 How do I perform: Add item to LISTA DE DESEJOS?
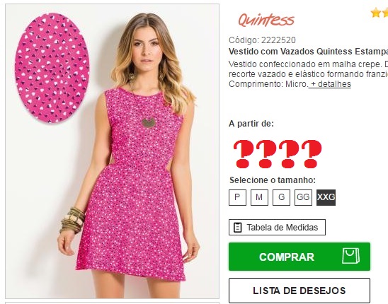299,291
